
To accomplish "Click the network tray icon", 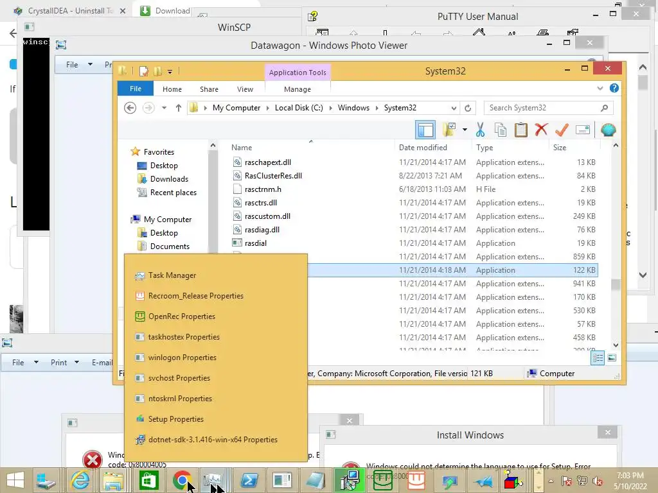I will pyautogui.click(x=582, y=481).
